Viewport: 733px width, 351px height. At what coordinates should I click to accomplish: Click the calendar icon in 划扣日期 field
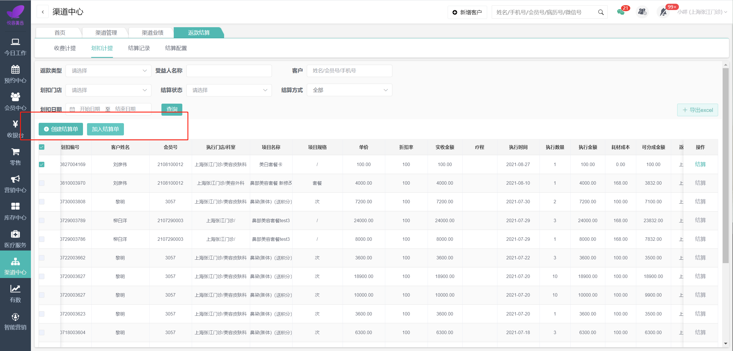(x=72, y=109)
